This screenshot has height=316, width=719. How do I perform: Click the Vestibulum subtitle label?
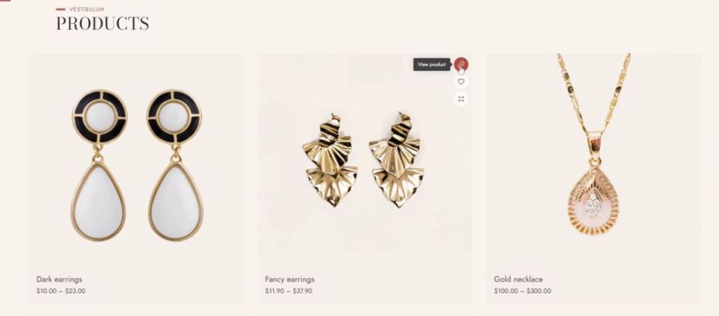click(86, 9)
